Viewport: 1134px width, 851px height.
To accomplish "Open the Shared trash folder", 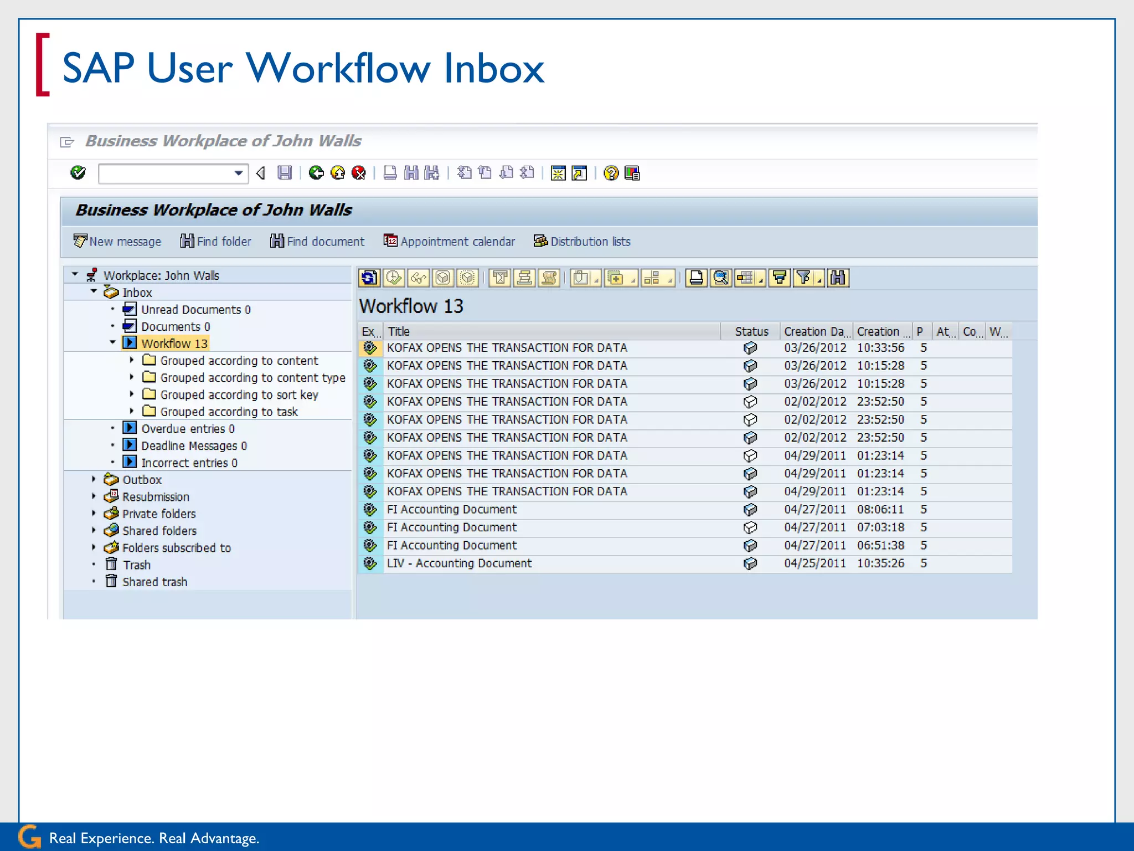I will tap(155, 582).
